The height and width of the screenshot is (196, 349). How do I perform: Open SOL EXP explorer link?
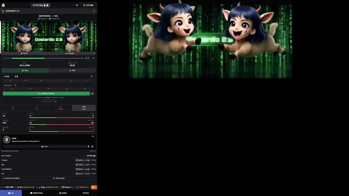pyautogui.click(x=94, y=174)
